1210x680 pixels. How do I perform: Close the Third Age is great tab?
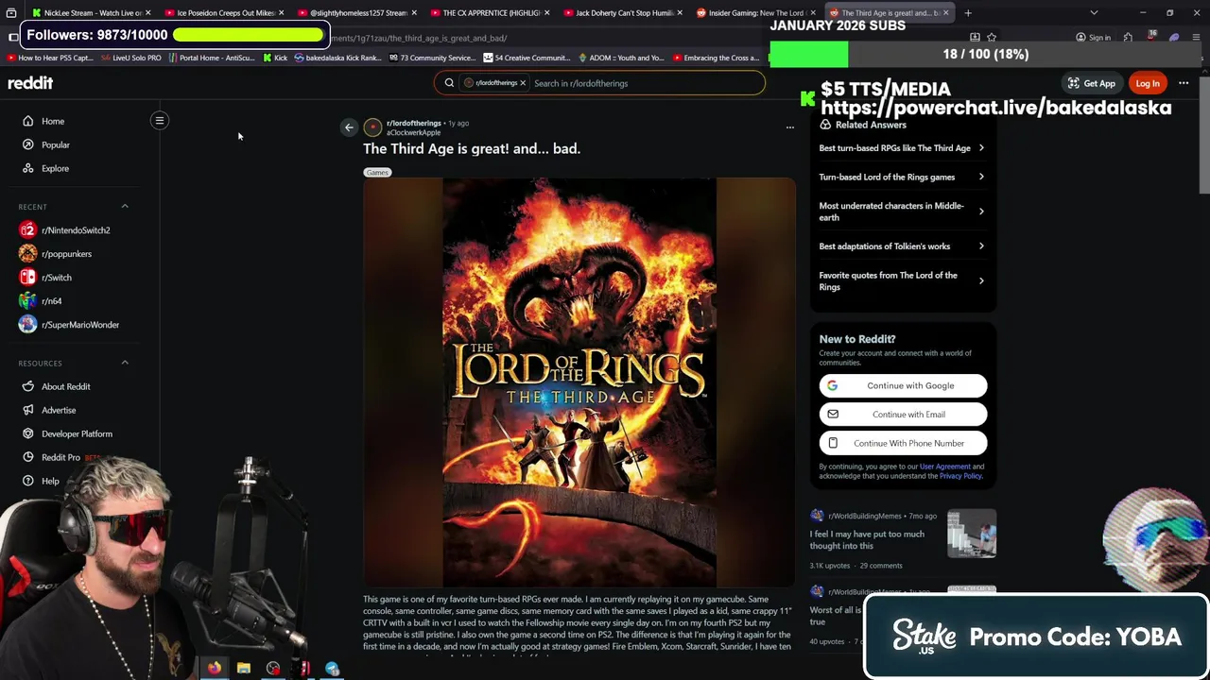(945, 13)
